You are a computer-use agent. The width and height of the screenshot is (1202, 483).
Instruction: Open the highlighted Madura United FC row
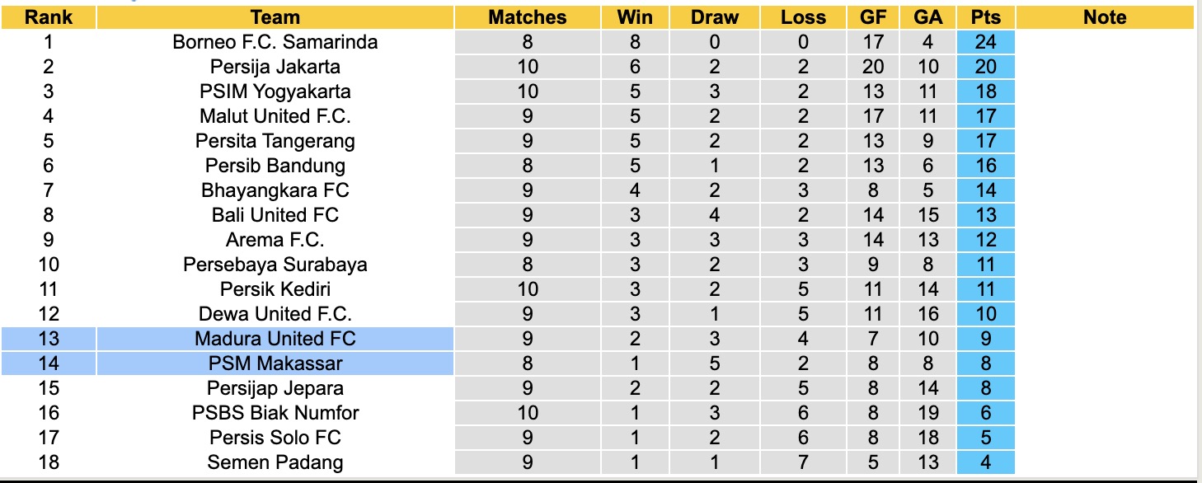tap(275, 339)
